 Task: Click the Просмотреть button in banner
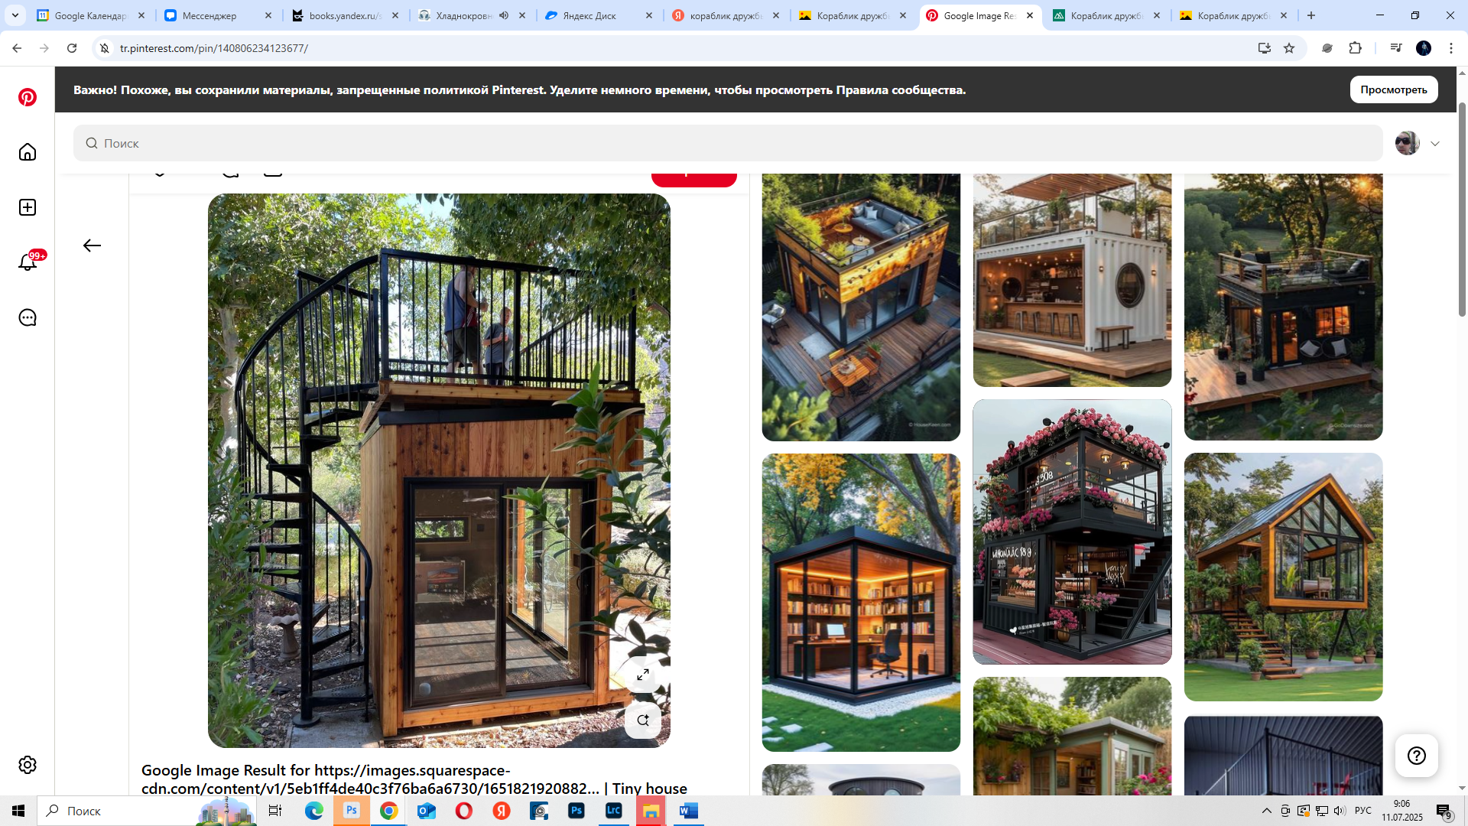coord(1393,89)
